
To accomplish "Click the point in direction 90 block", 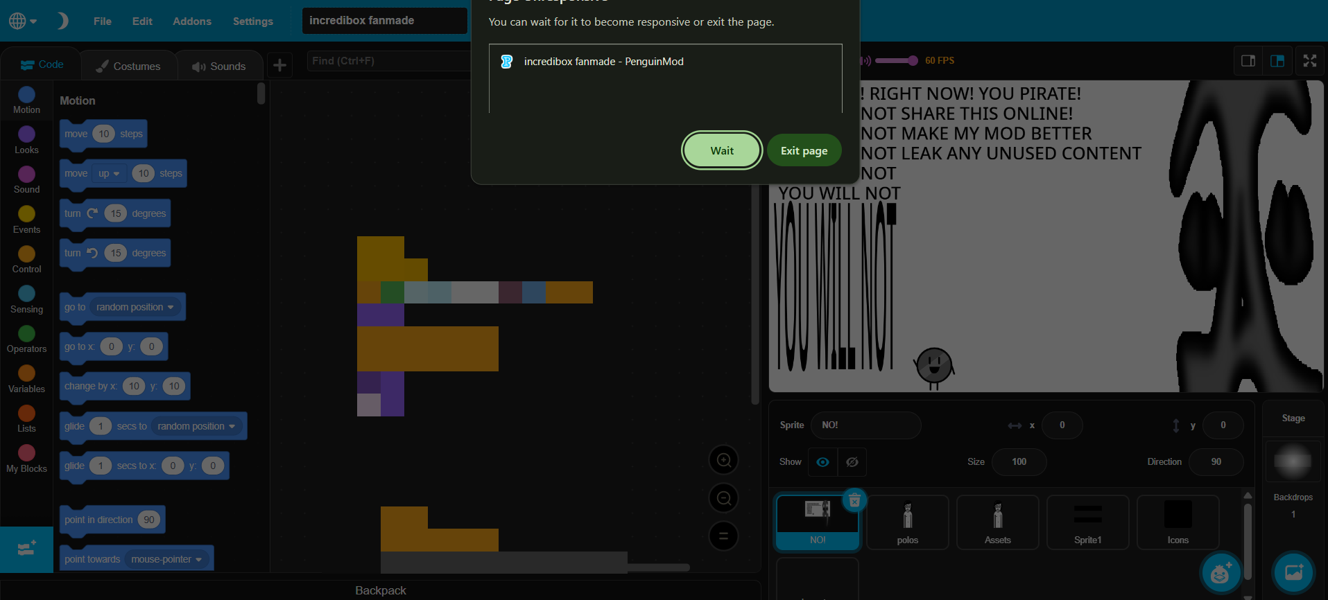I will coord(112,520).
